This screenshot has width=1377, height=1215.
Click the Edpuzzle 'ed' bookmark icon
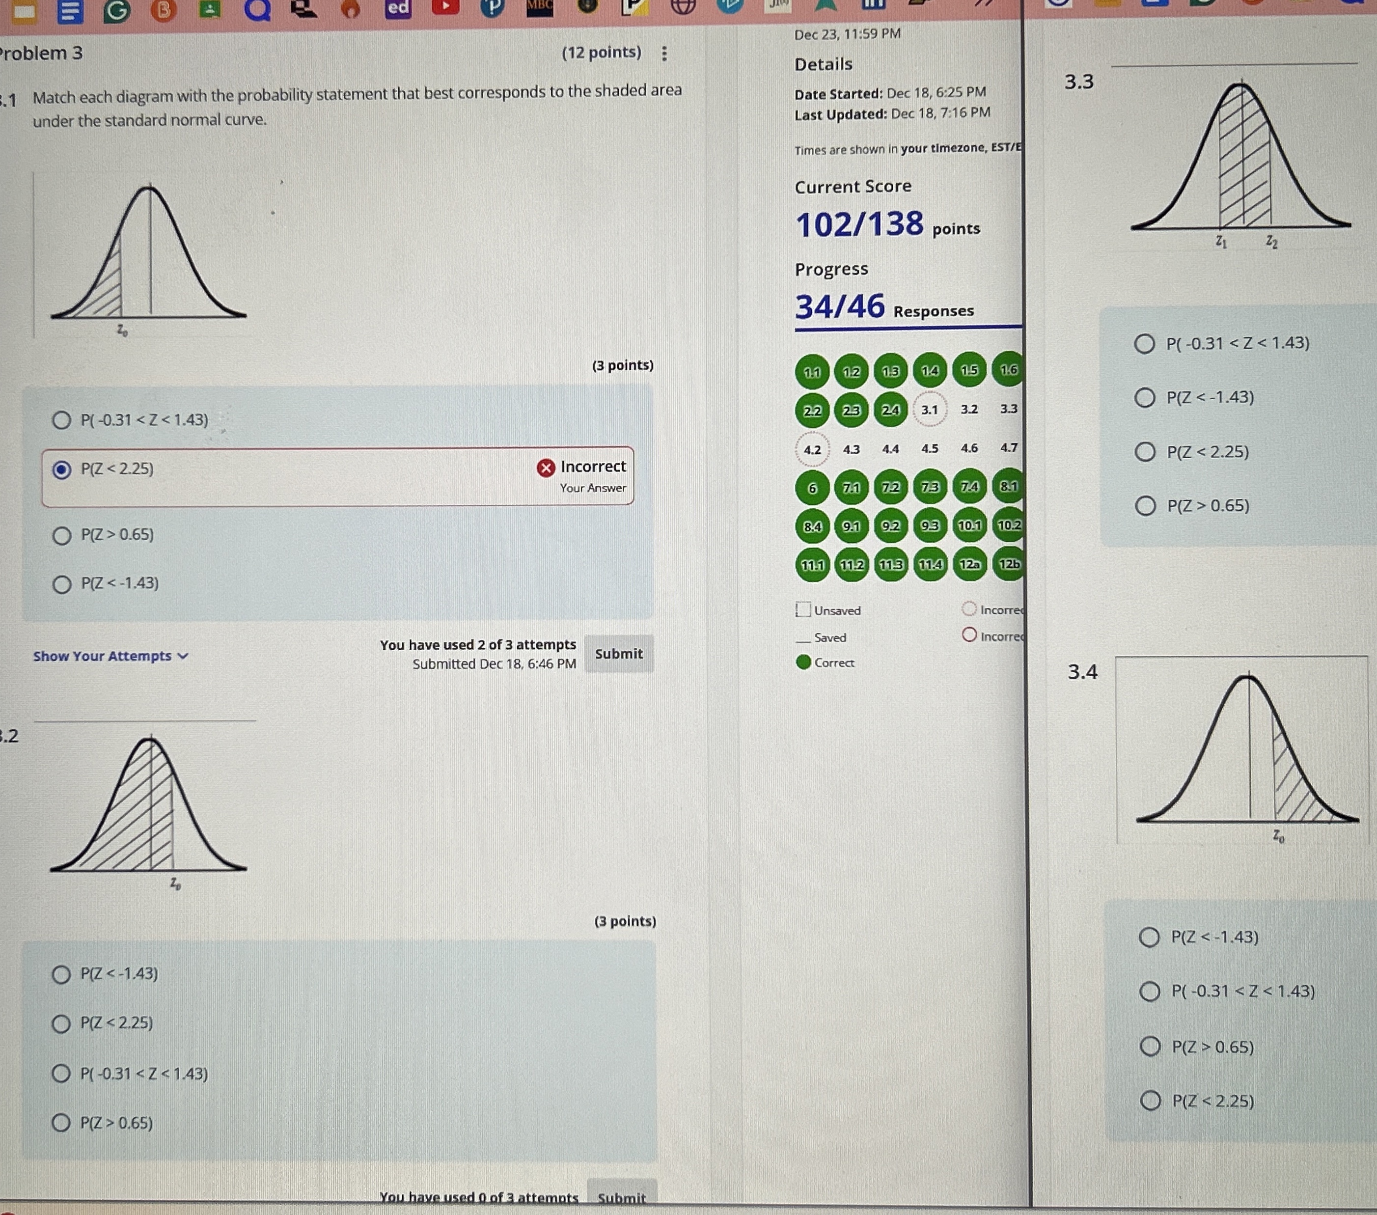pos(397,8)
